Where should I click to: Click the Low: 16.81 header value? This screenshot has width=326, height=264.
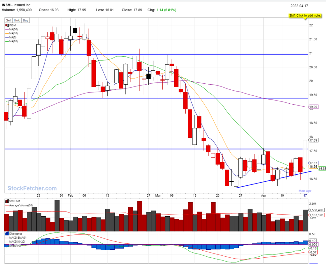point(105,10)
